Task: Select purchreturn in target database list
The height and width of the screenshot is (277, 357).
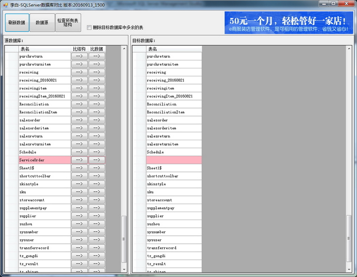Action: pyautogui.click(x=174, y=56)
